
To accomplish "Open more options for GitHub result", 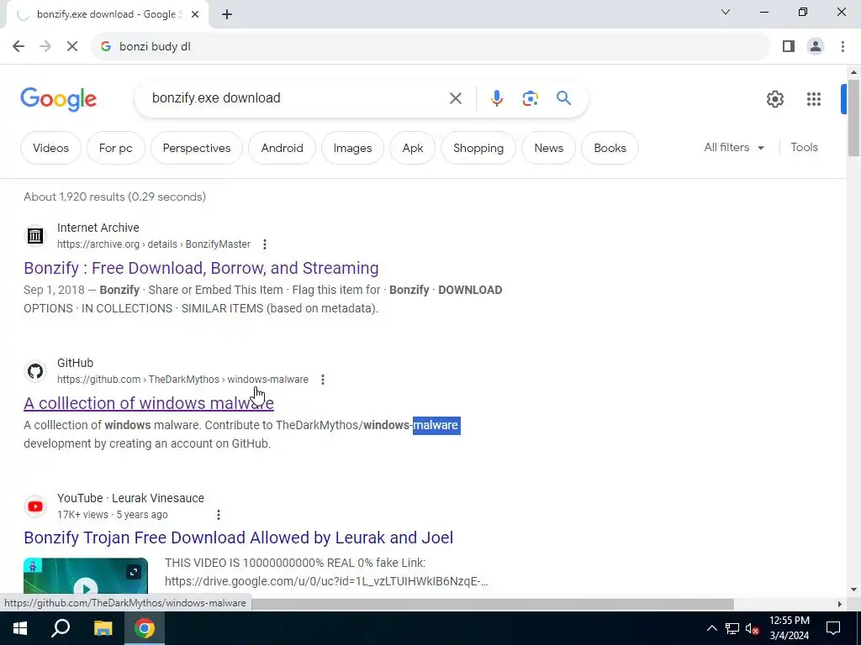I will click(323, 380).
